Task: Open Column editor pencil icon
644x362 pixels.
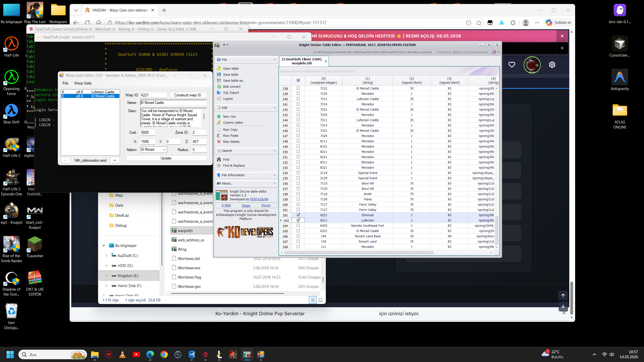Action: pyautogui.click(x=219, y=122)
